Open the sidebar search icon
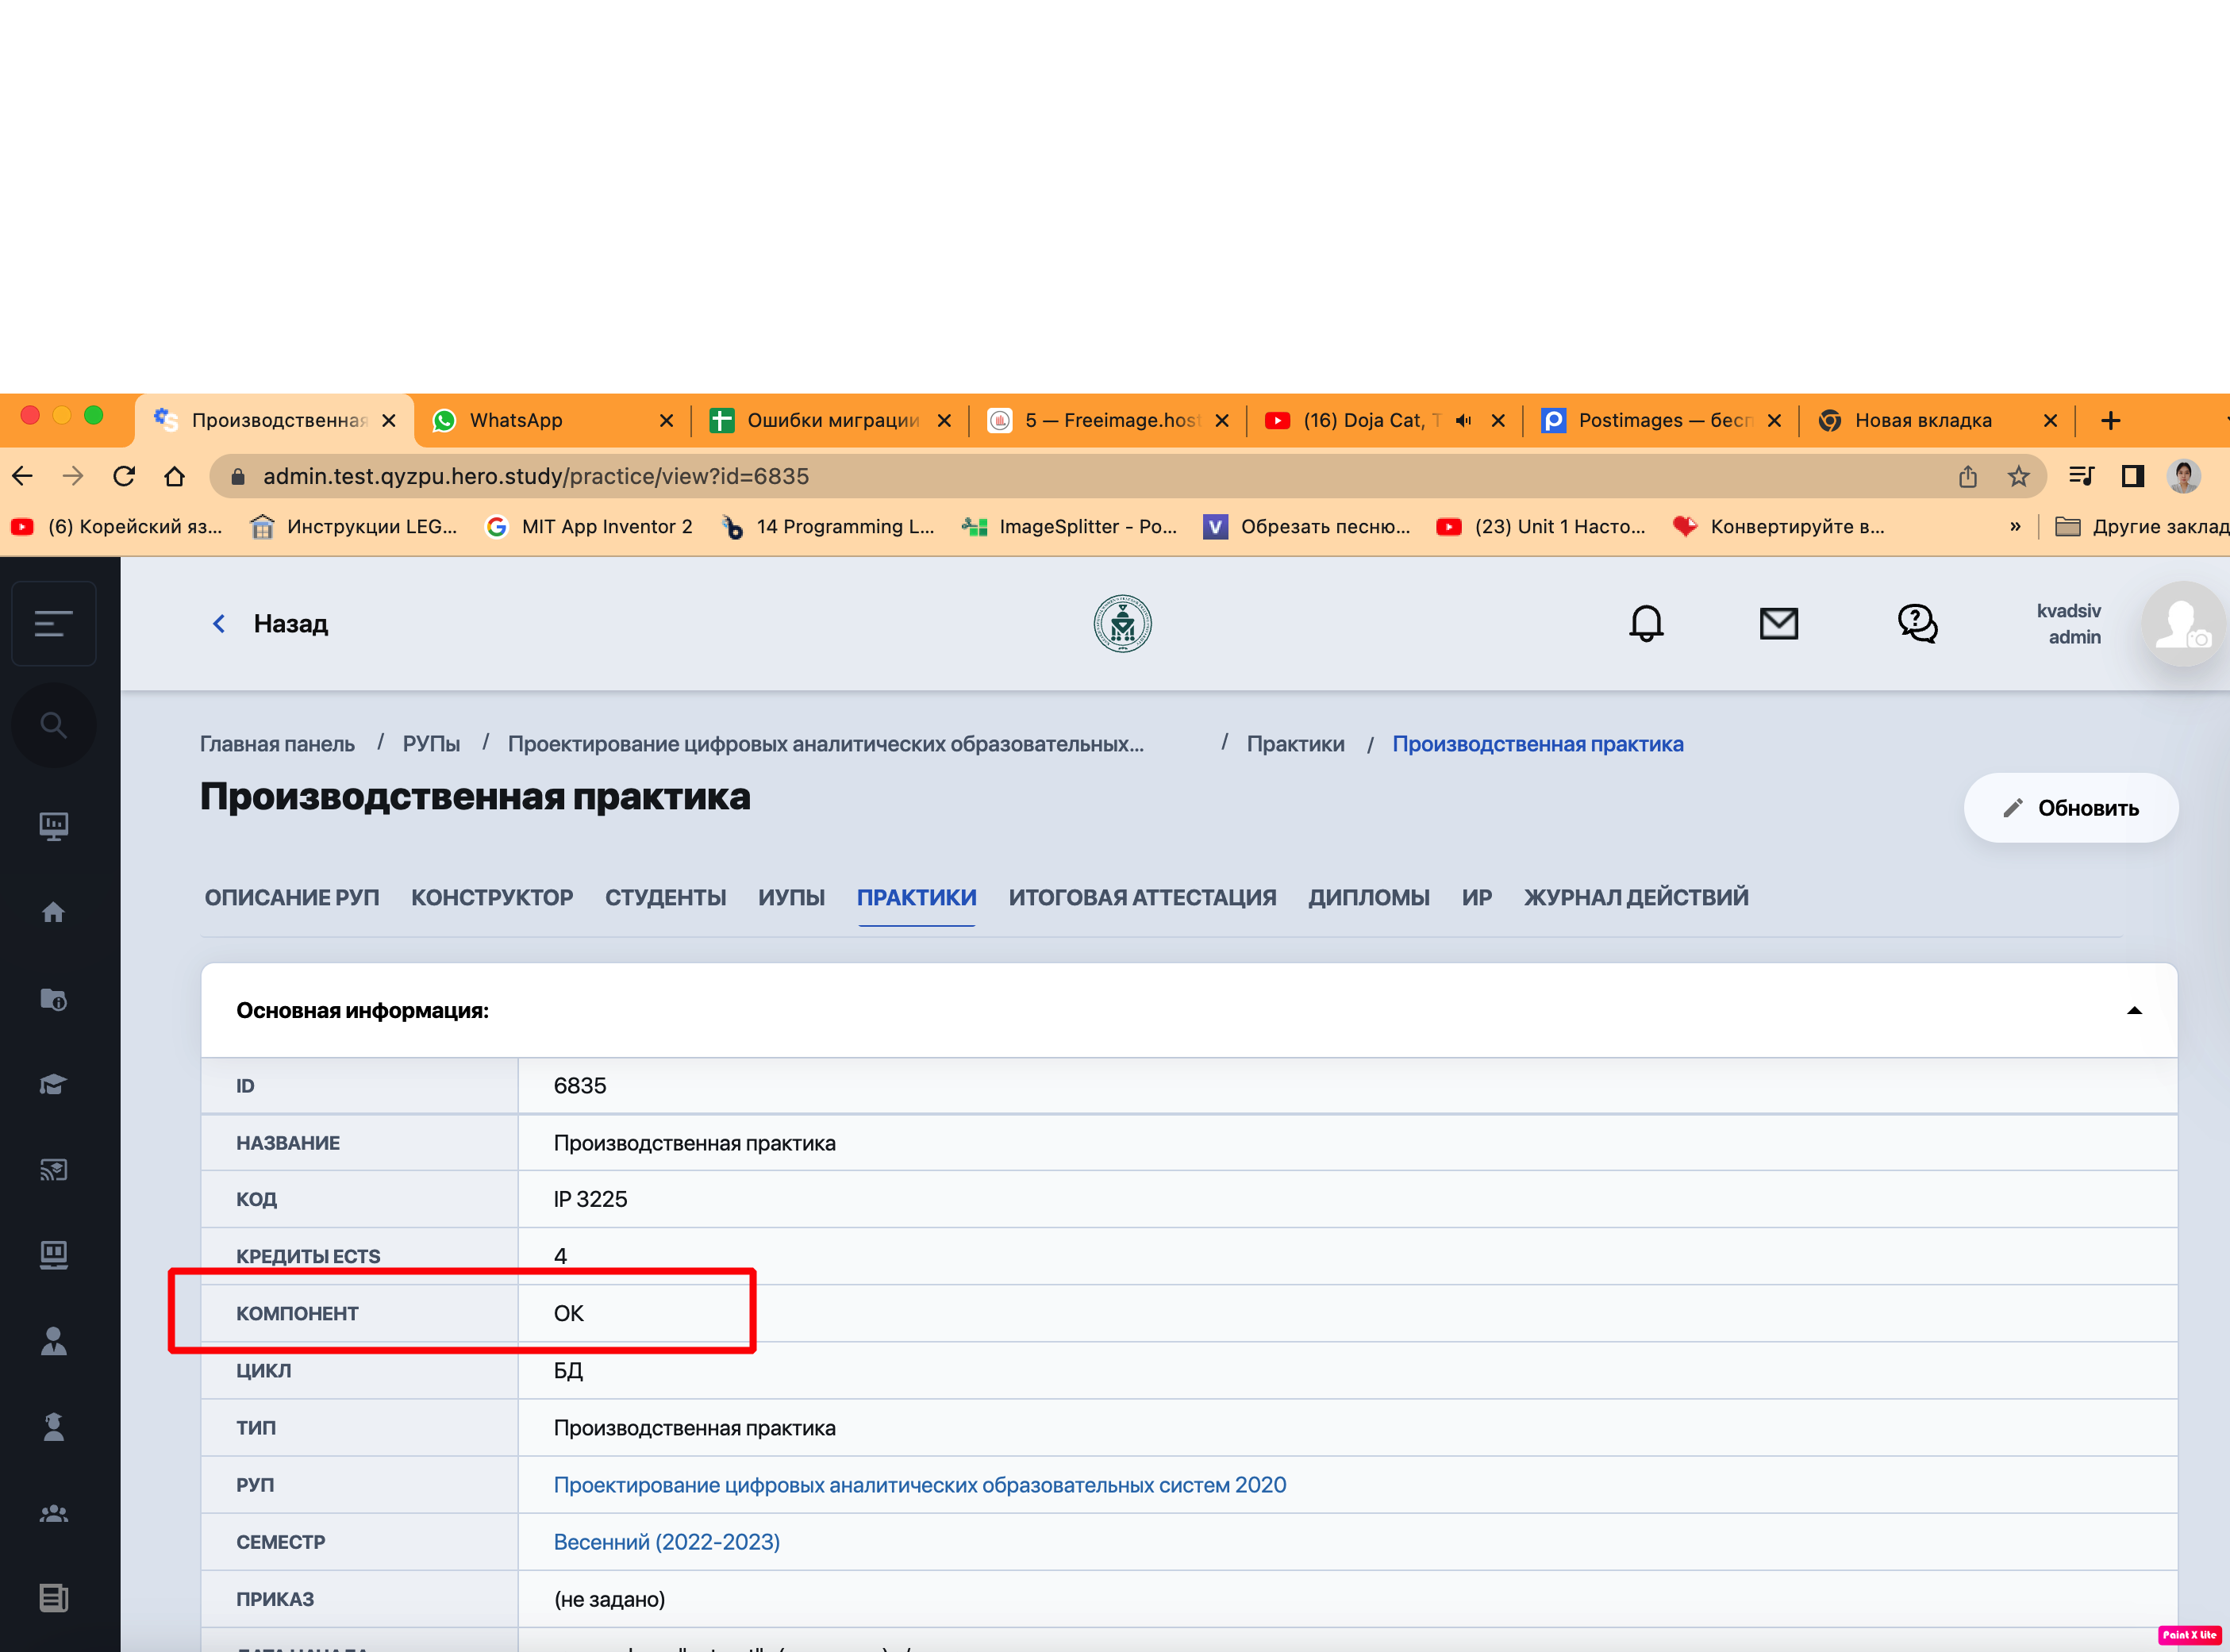Image resolution: width=2230 pixels, height=1652 pixels. (54, 725)
